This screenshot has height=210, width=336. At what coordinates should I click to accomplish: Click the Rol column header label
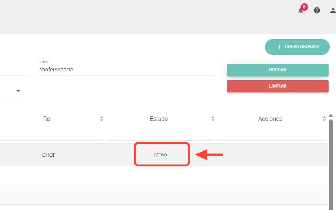point(47,119)
